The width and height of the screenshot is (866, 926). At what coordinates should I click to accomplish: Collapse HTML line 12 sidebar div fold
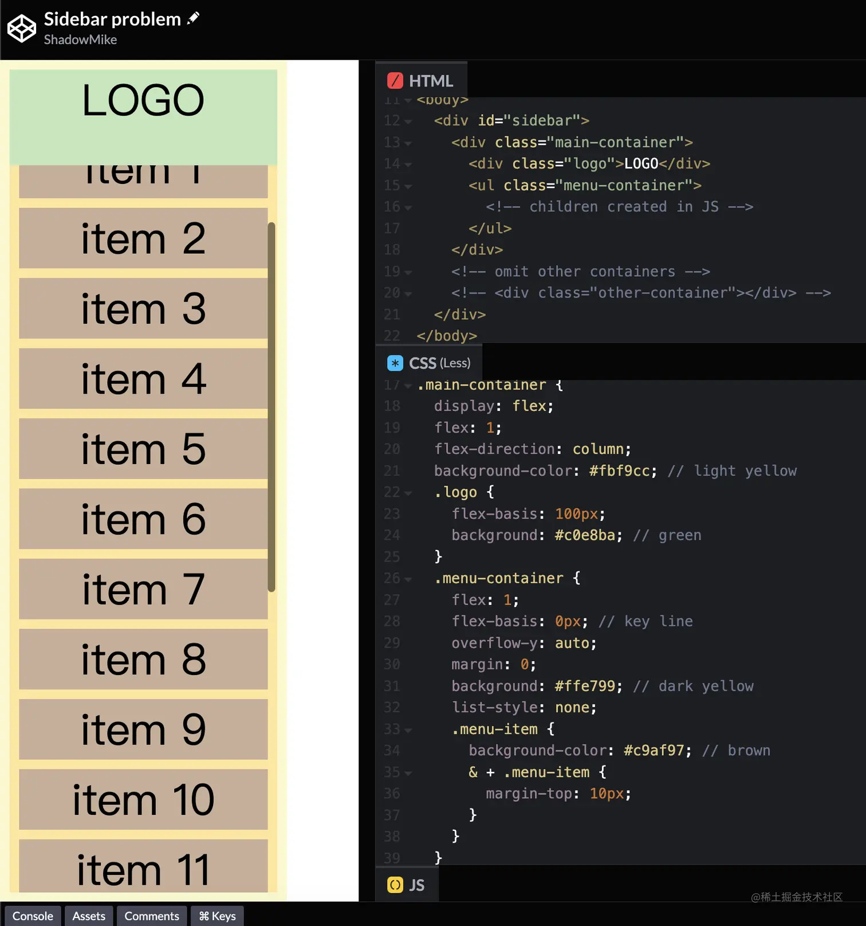[408, 121]
